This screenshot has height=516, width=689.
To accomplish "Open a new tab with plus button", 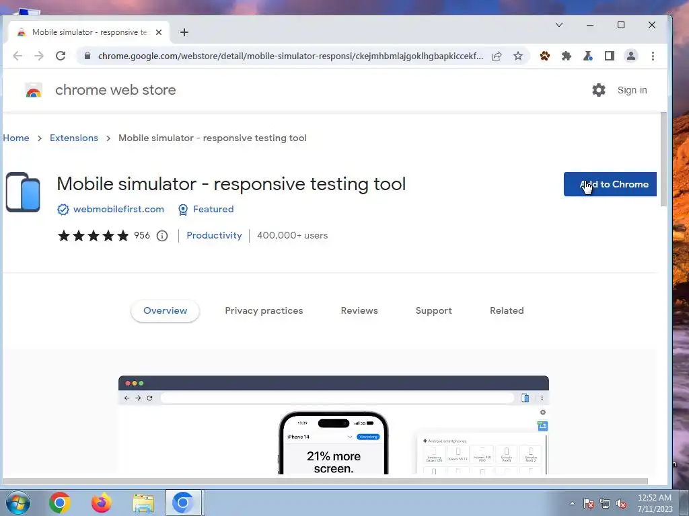I will tap(184, 32).
